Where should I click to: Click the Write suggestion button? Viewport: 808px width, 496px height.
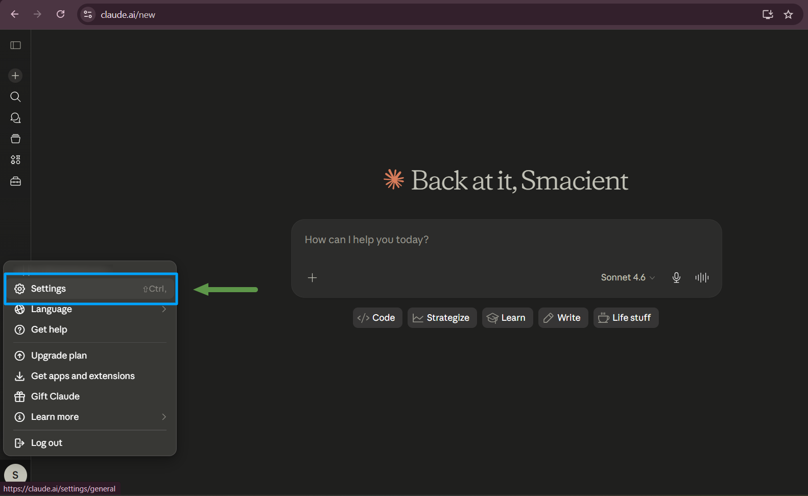tap(563, 318)
